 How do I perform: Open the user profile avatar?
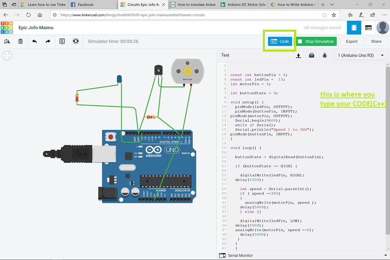pyautogui.click(x=383, y=27)
